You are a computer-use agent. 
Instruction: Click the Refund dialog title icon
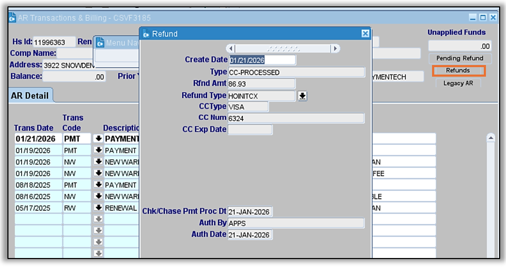coord(146,34)
